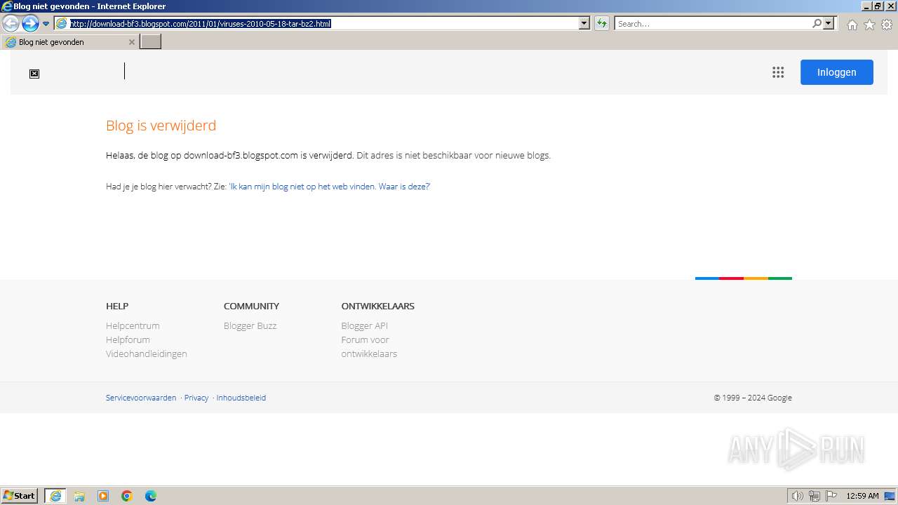
Task: Open the Helpcentrum link
Action: pyautogui.click(x=133, y=325)
